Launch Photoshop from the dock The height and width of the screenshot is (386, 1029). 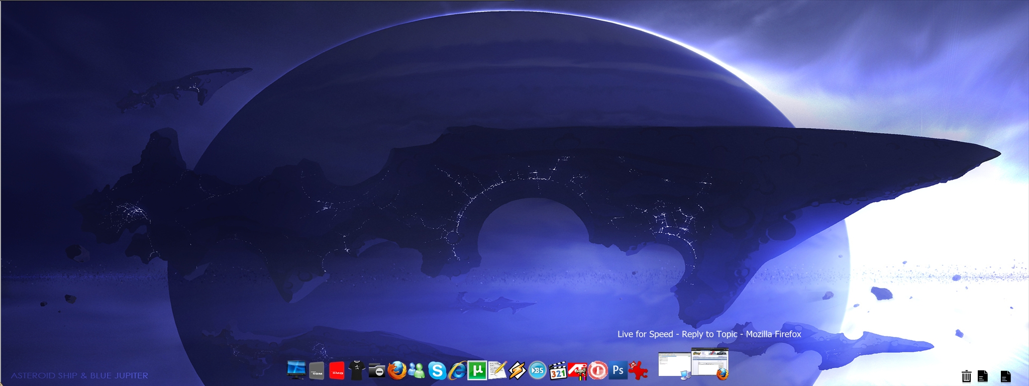coord(618,371)
